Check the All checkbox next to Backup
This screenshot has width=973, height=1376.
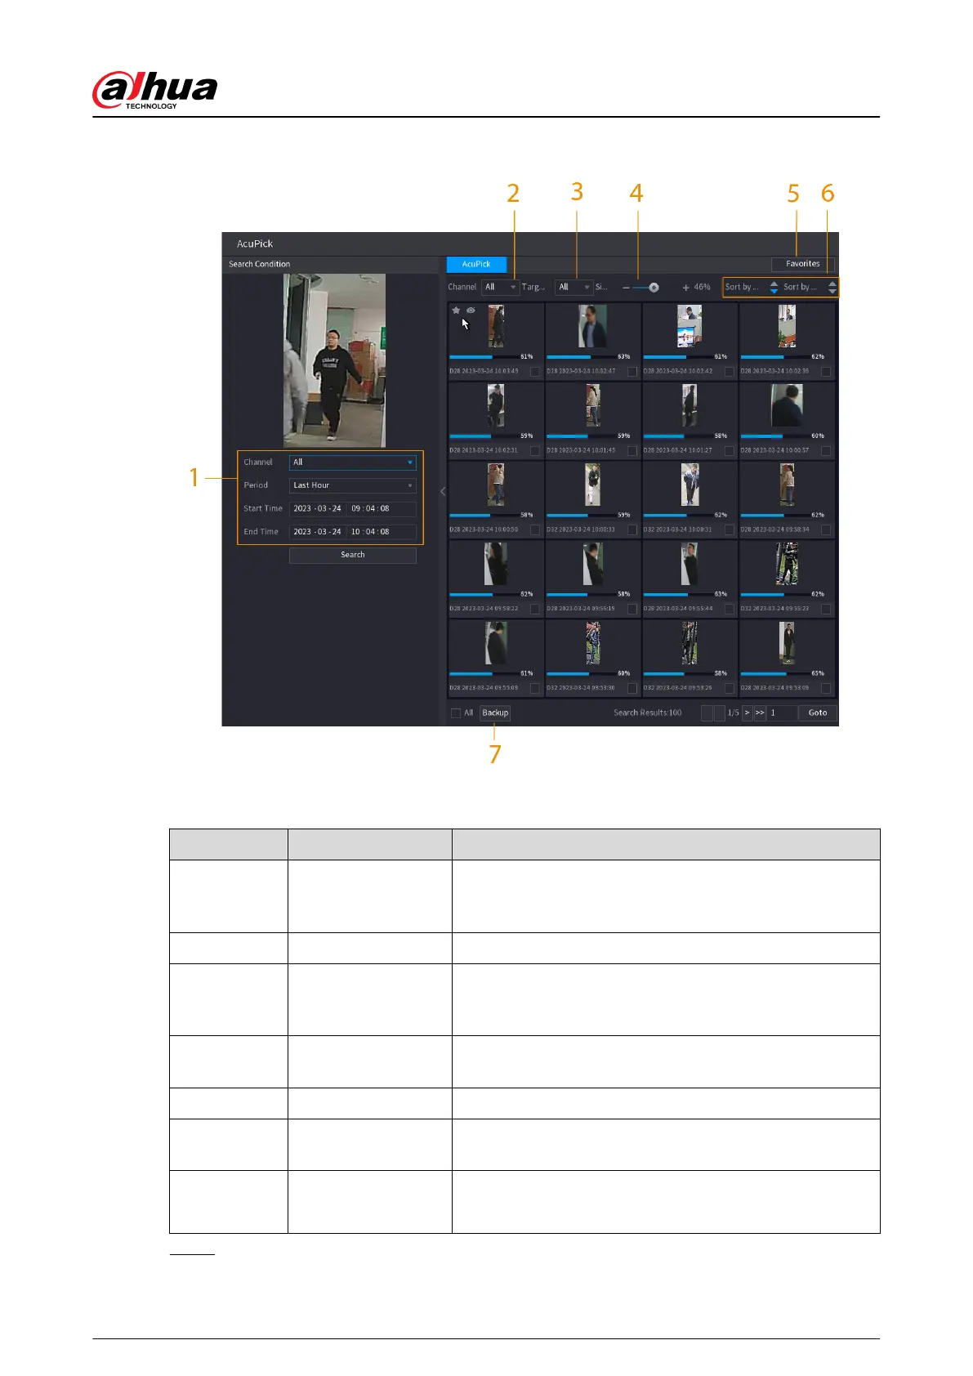coord(456,713)
